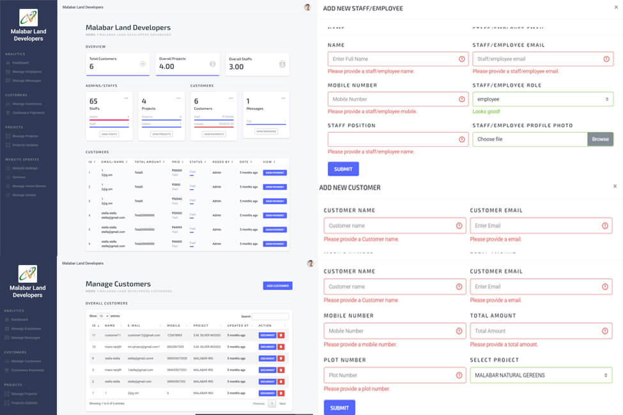Go to Manage Projects in the dashboard sidebar
Screen dimensions: 623x415
coord(26,136)
